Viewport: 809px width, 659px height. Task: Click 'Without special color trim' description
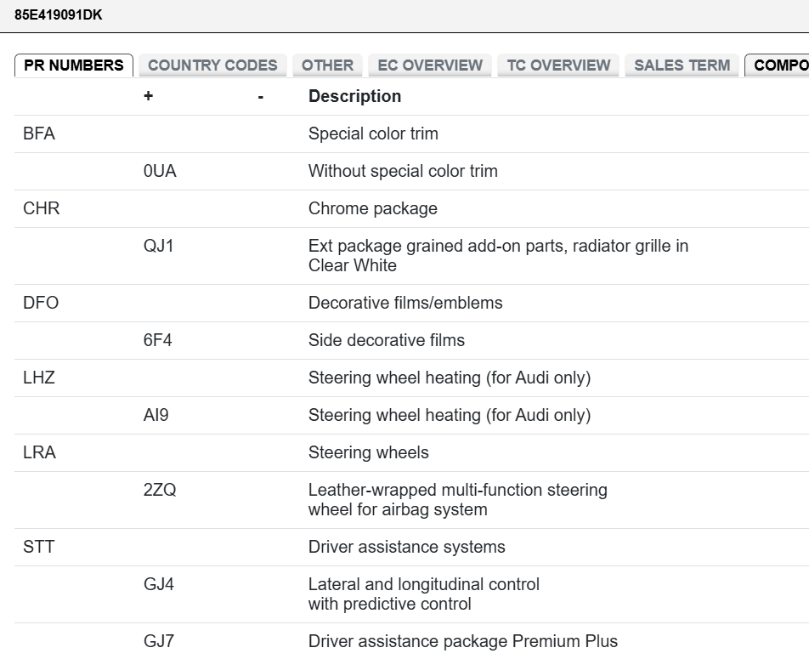(x=403, y=171)
